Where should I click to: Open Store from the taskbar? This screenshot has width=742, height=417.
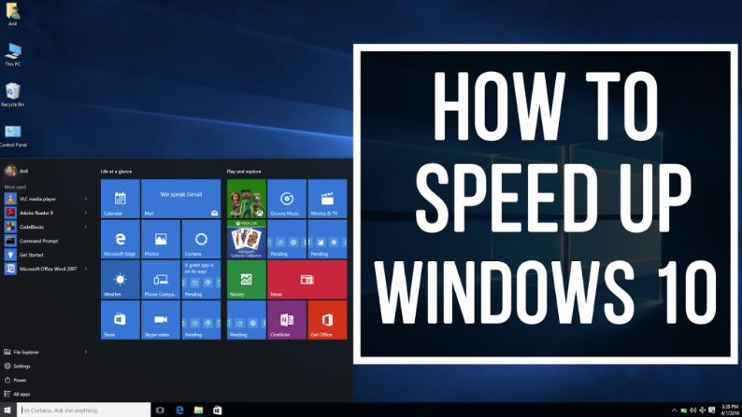(x=217, y=410)
